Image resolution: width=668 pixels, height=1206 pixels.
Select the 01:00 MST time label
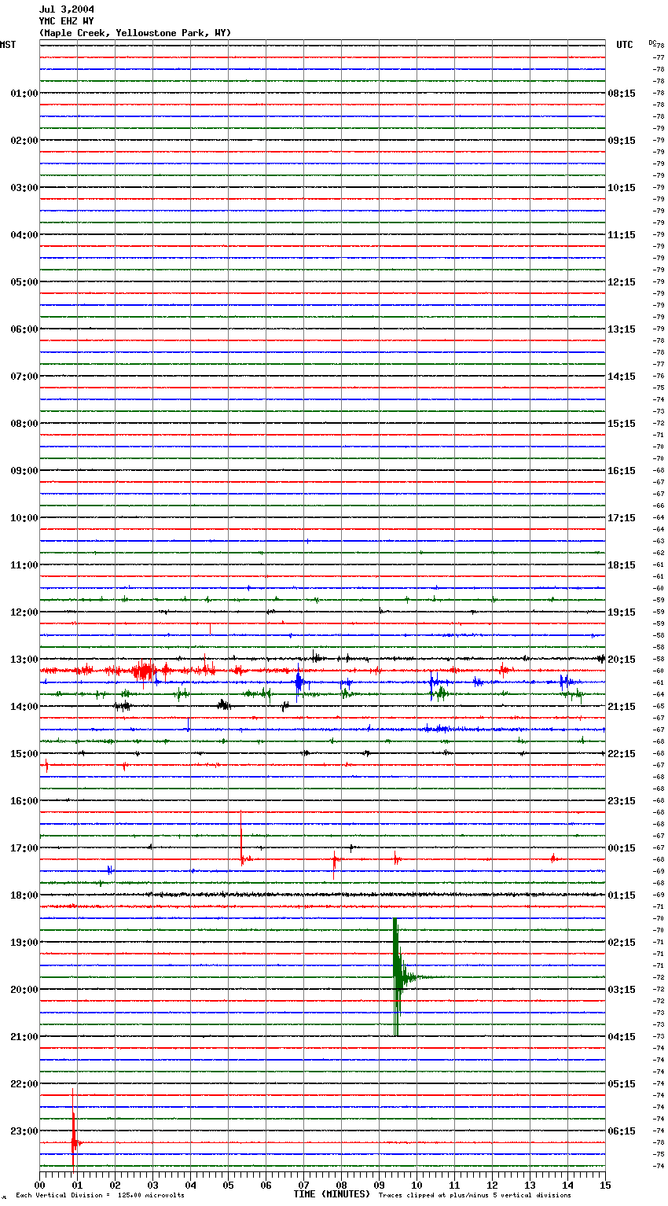[x=24, y=94]
